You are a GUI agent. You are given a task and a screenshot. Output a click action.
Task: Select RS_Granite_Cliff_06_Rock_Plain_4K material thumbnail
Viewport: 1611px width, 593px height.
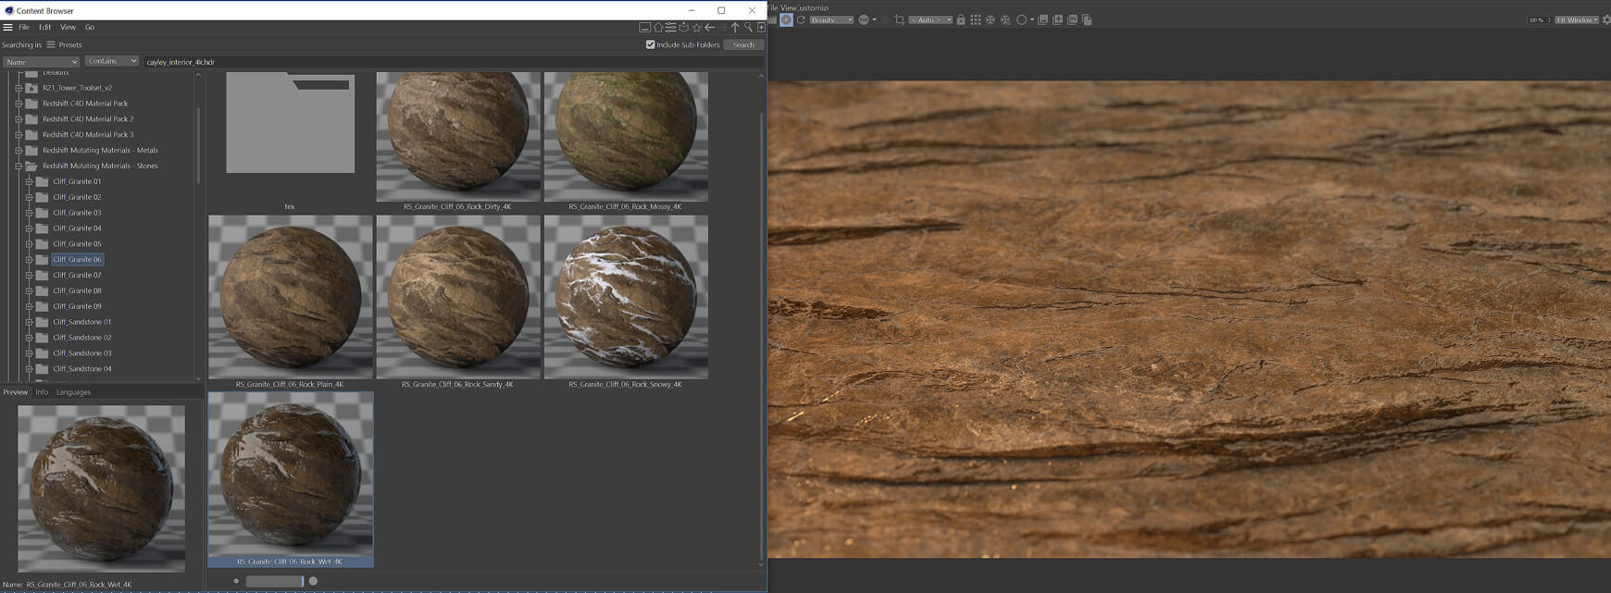coord(290,297)
